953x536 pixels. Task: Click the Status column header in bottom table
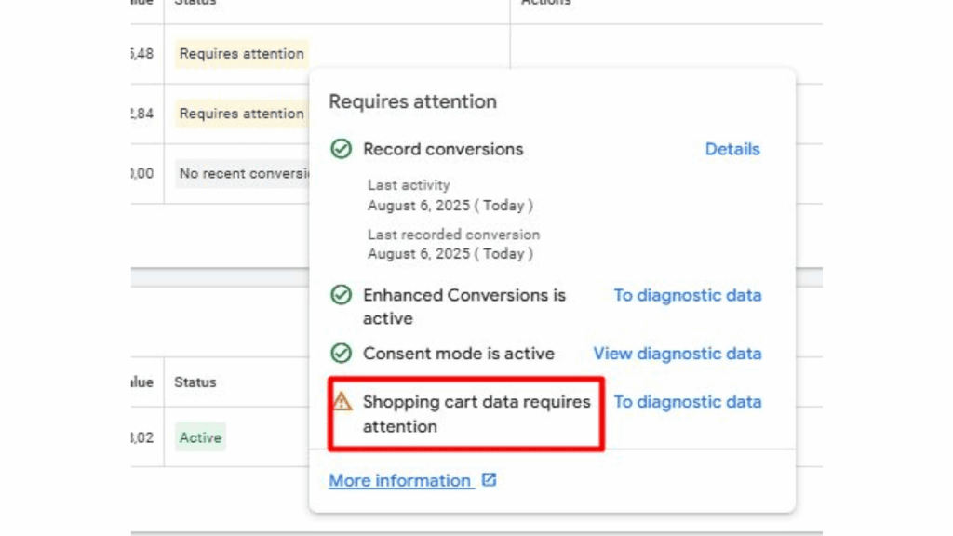[197, 382]
